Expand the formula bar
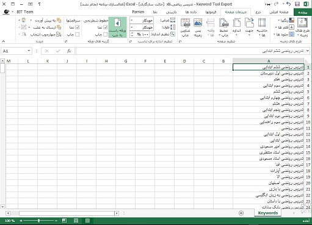This screenshot has width=312, height=225. coord(308,51)
